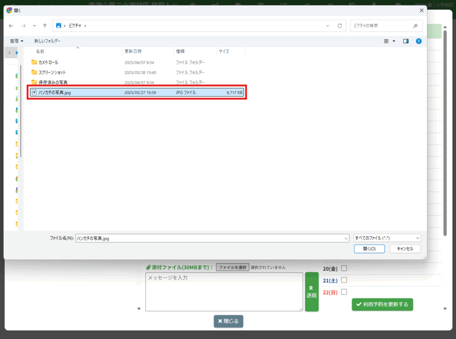Select the ハンカチの写真.jpg file
The width and height of the screenshot is (456, 339).
click(54, 93)
